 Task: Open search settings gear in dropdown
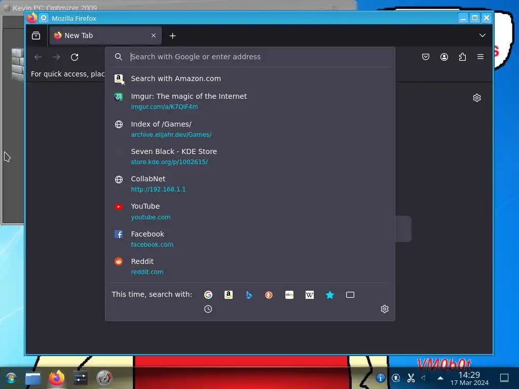384,309
